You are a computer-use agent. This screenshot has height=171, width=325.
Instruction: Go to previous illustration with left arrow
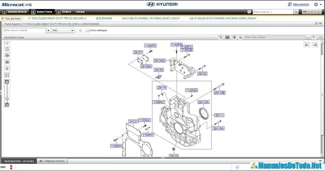(307, 45)
